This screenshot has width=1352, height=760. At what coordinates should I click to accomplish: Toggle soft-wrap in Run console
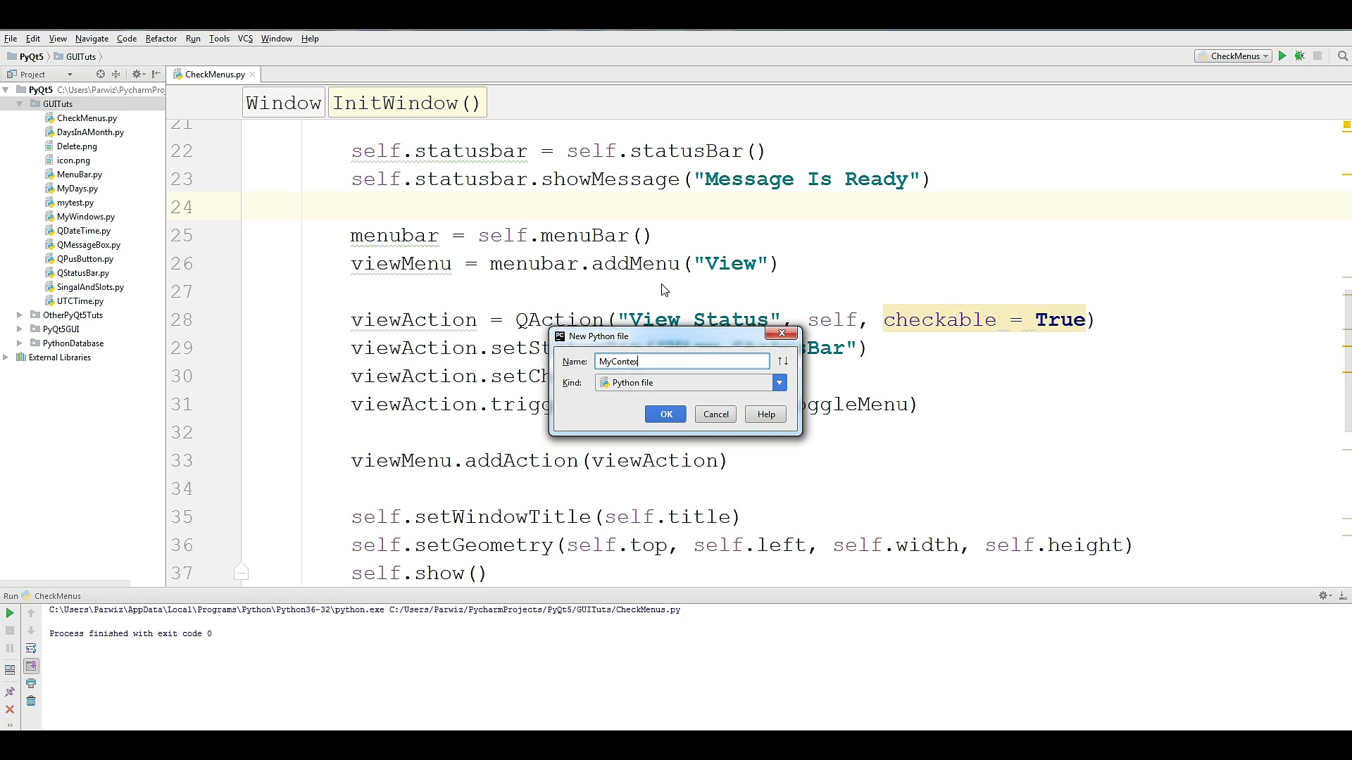tap(31, 649)
